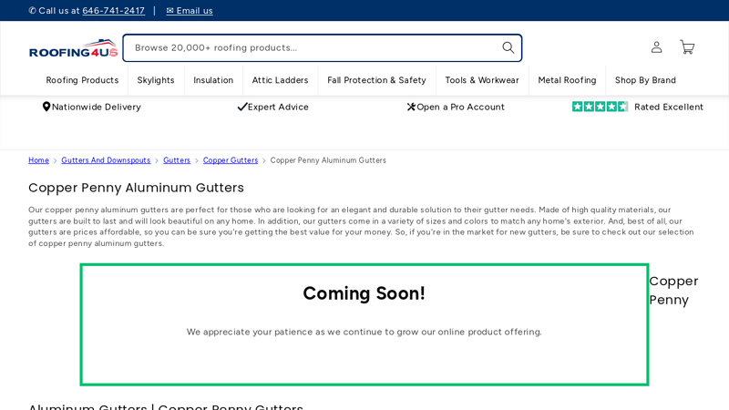This screenshot has width=729, height=410.
Task: Type in the Browse roofing products field
Action: [x=310, y=47]
